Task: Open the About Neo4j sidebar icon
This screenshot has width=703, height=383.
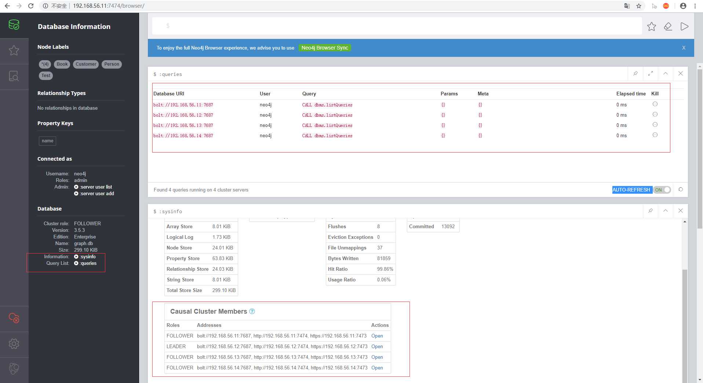Action: tap(14, 369)
